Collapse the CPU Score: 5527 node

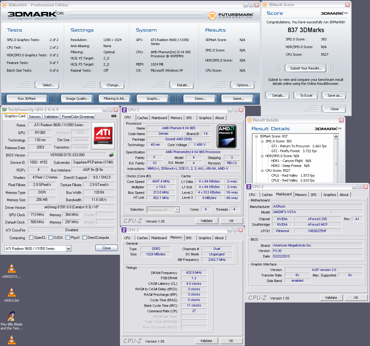click(262, 171)
